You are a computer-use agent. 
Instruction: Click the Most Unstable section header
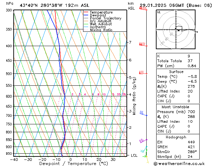[177, 107]
